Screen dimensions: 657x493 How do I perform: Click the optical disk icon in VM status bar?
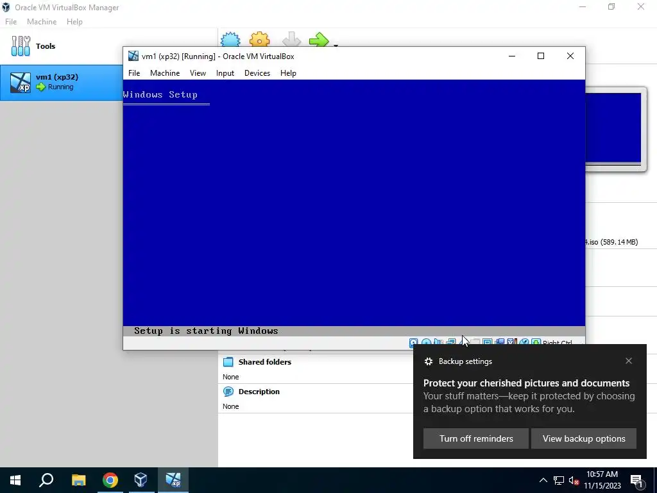tap(426, 343)
